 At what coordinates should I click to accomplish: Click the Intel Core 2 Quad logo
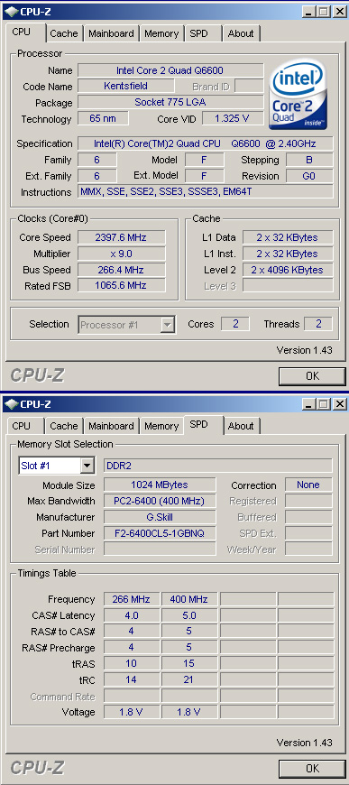click(x=298, y=94)
